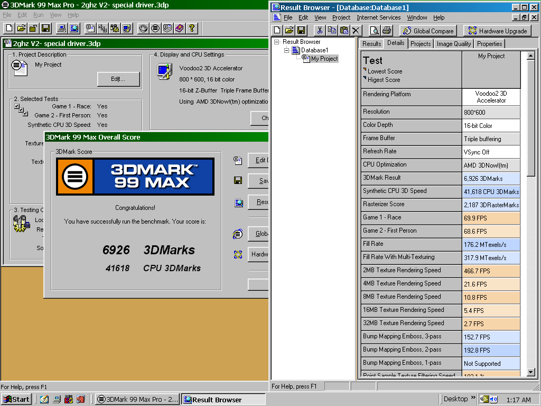Collapse the Database1 tree node
This screenshot has height=406, width=541.
286,50
